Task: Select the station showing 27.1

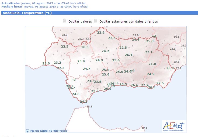Action: [x=149, y=52]
